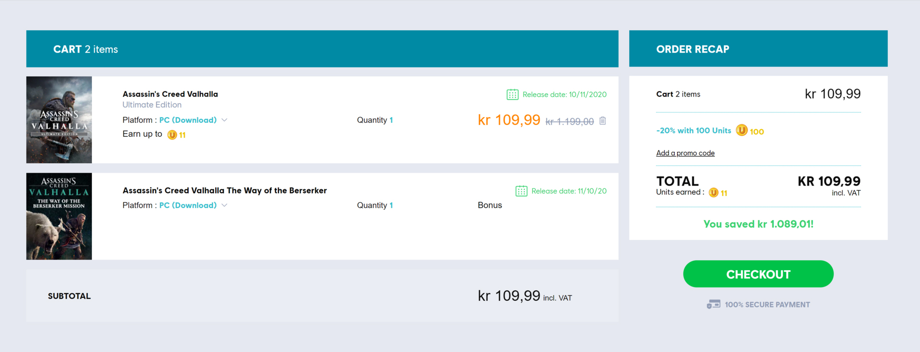Open Assassin's Creed Valhalla product title
920x352 pixels.
pos(170,94)
